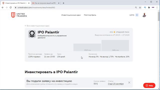
Task: Open Chrome three-dot menu
Action: pyautogui.click(x=157, y=7)
